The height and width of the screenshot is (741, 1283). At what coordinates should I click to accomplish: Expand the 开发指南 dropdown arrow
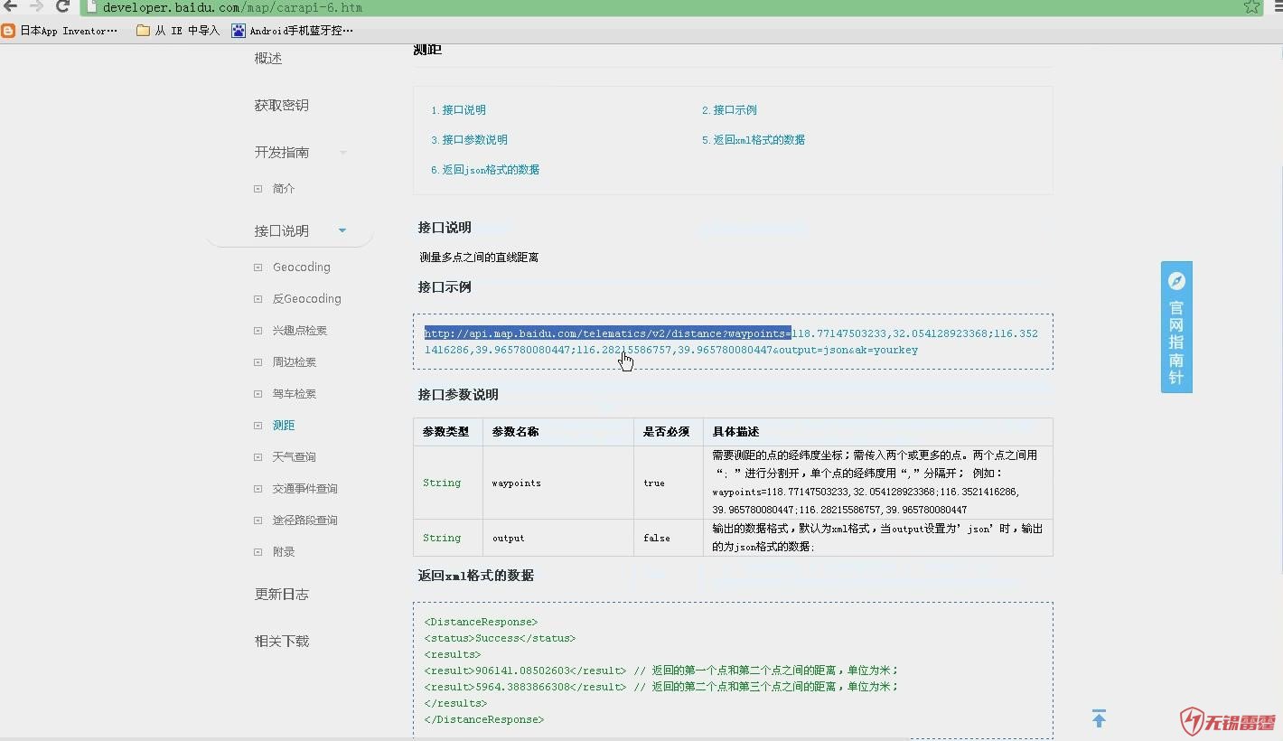(342, 153)
